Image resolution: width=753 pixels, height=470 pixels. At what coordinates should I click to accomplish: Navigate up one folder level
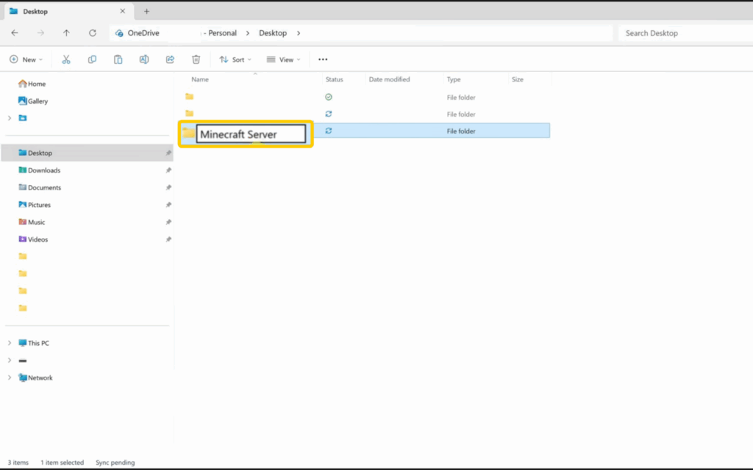[x=66, y=33]
